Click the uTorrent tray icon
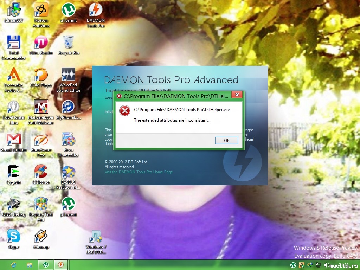360x270 pixels. click(293, 265)
